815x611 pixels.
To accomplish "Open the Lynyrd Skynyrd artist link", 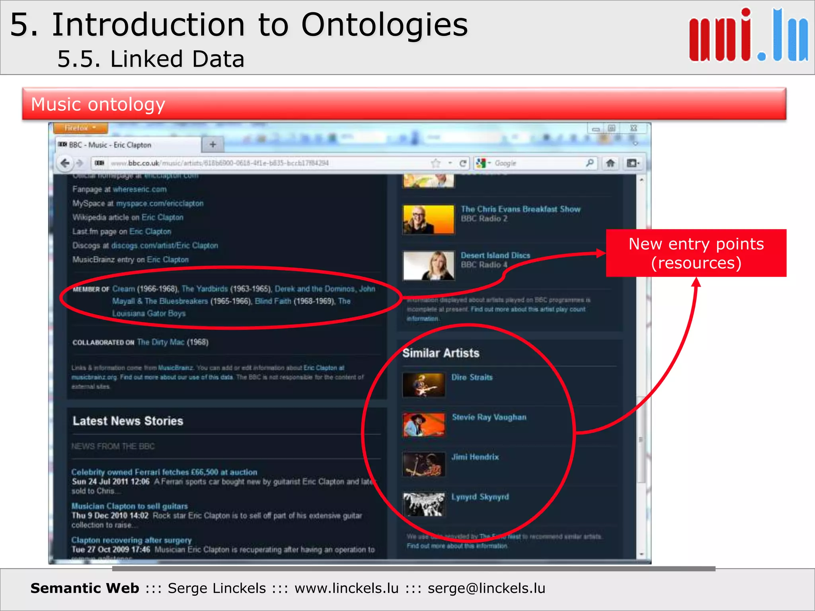I will point(480,497).
